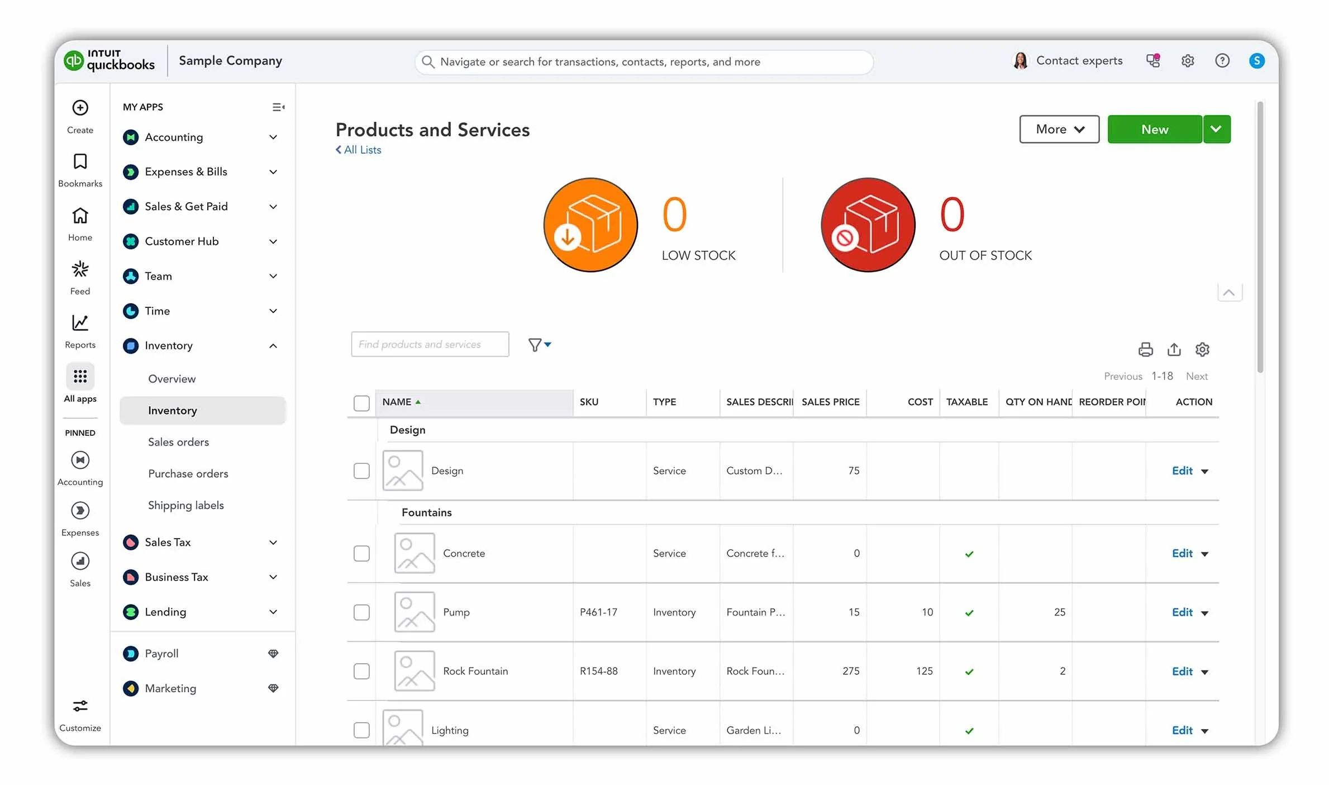Click the More button

(1059, 129)
